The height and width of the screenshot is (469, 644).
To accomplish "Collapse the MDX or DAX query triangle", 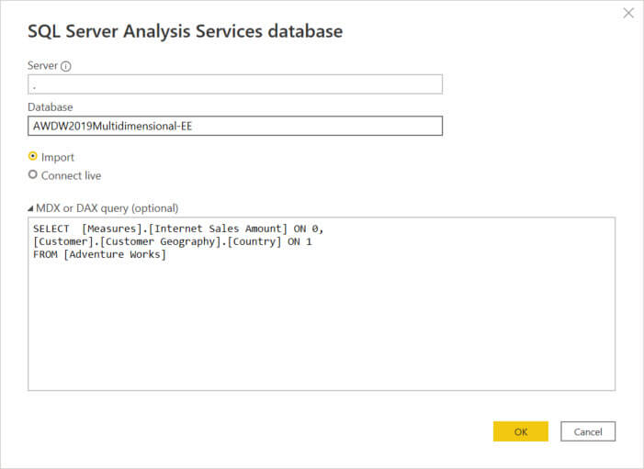I will coord(31,208).
